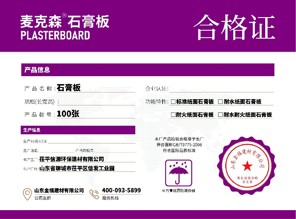Click the address 山东省聊城市茌平区信发工业园
The image size is (296, 219).
pos(77,168)
